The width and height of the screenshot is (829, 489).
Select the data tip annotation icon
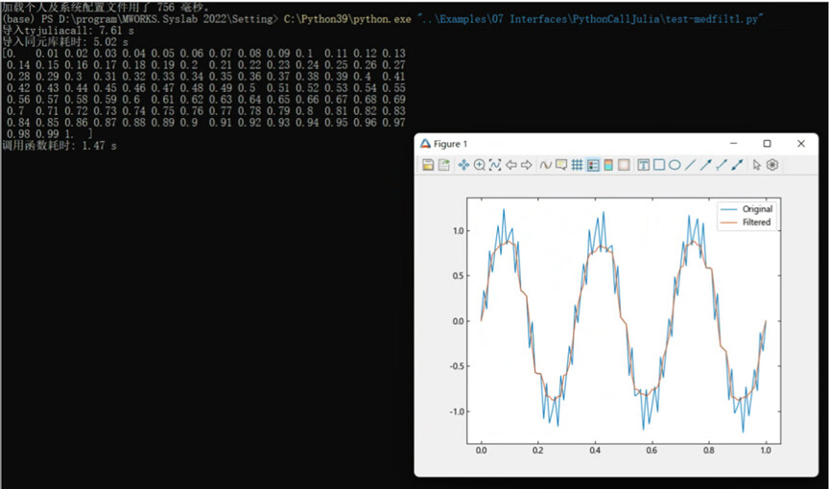(x=561, y=165)
